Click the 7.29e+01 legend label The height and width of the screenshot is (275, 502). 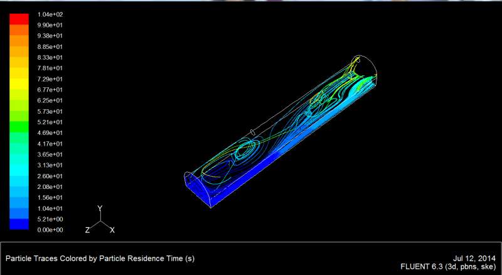50,79
